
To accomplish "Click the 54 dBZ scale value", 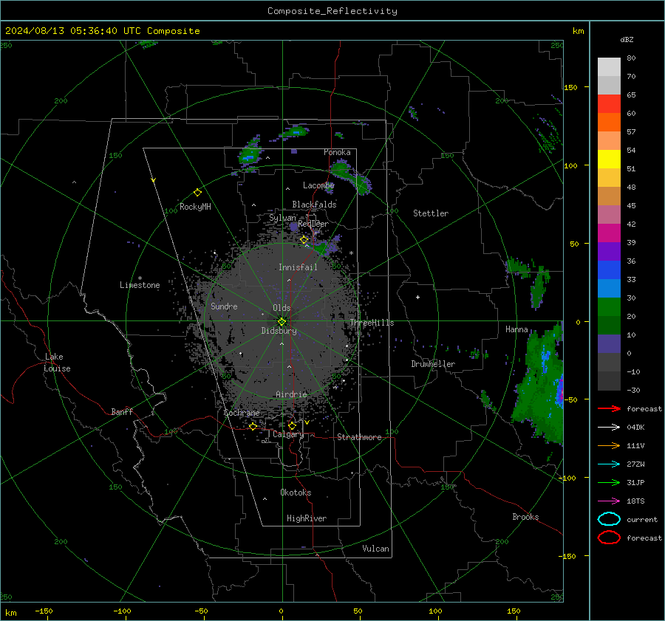I will (x=631, y=150).
